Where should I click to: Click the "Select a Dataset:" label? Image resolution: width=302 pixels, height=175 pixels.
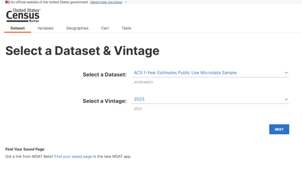(x=105, y=74)
